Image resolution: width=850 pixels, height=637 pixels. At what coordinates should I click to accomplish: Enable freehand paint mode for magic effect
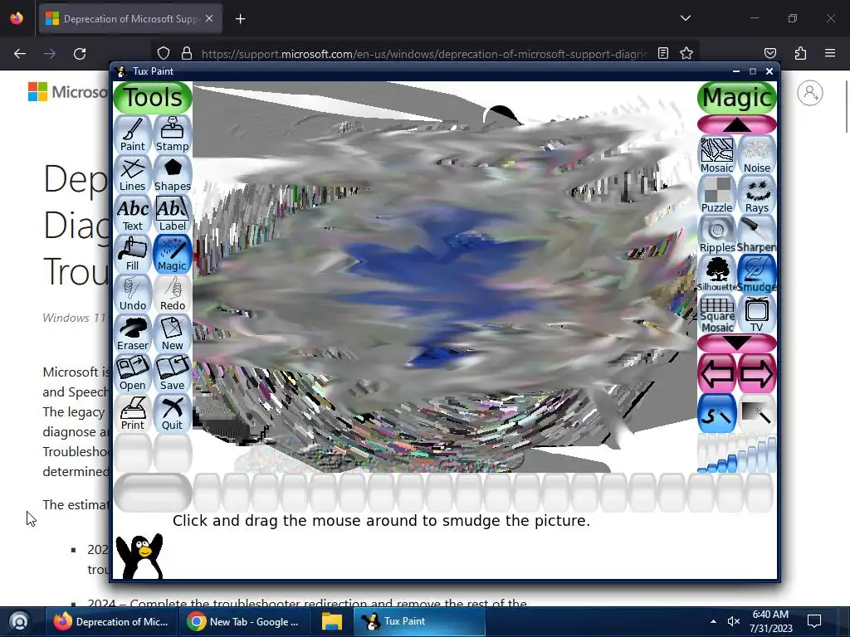716,414
